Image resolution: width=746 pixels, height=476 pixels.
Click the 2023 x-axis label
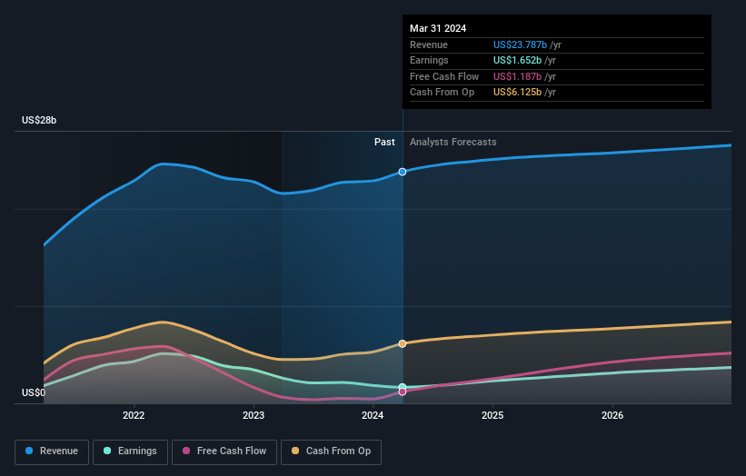click(254, 415)
